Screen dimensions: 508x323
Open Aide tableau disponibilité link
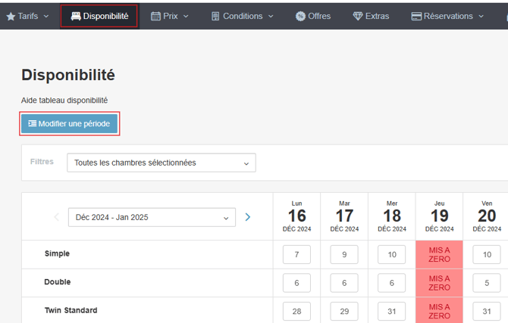64,101
